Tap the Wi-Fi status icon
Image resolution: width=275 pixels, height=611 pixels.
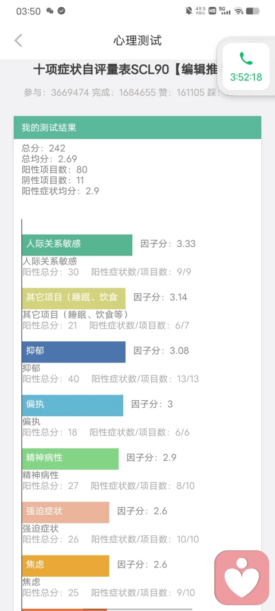coord(238,11)
